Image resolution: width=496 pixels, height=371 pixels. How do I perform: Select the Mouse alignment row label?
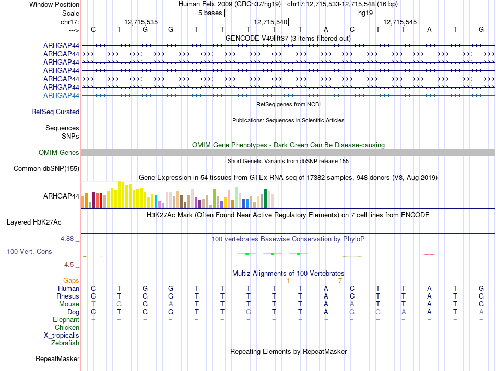[69, 304]
